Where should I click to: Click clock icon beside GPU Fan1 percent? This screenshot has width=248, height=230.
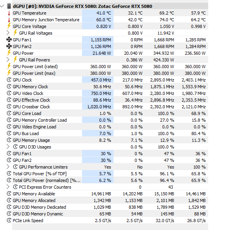click(9, 153)
